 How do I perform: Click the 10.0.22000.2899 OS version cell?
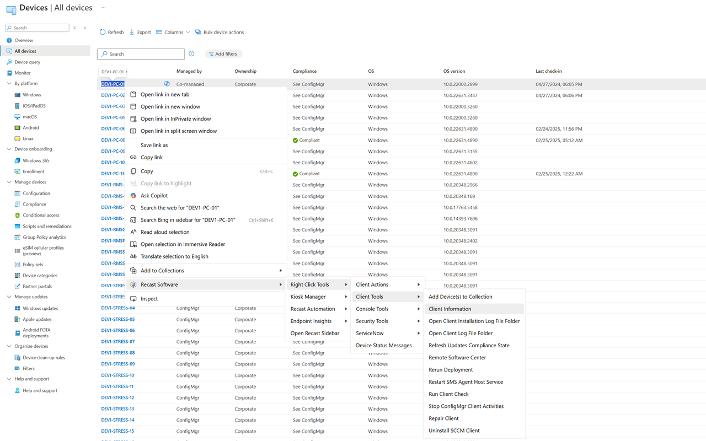tap(460, 84)
